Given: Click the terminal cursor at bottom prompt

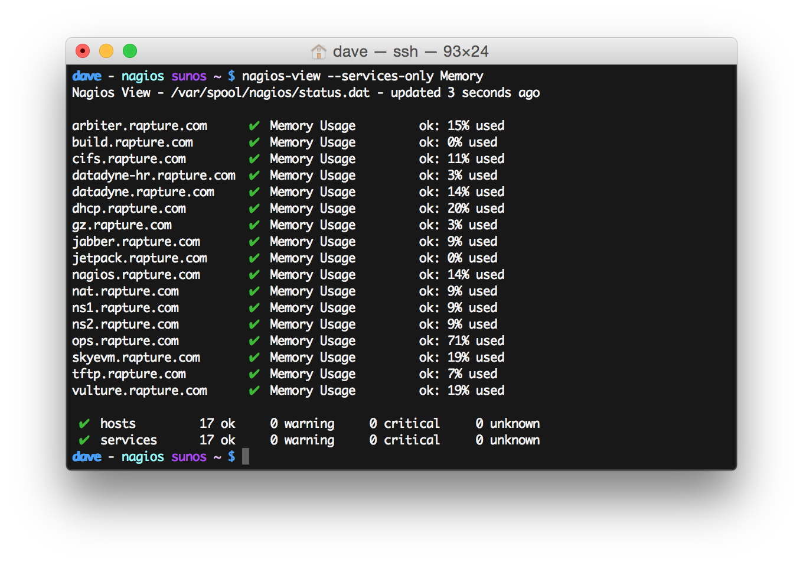Looking at the screenshot, I should point(246,456).
